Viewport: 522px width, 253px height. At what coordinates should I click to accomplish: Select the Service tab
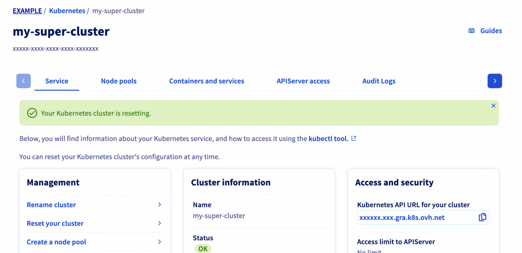[x=57, y=81]
